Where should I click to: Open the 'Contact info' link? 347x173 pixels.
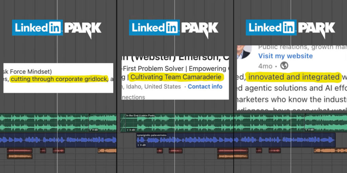(x=205, y=87)
